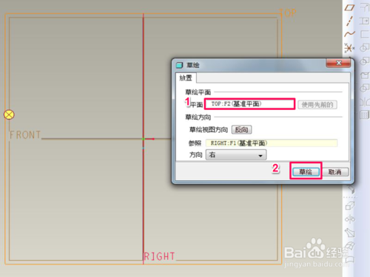Select the datum curve tool

[x=349, y=34]
